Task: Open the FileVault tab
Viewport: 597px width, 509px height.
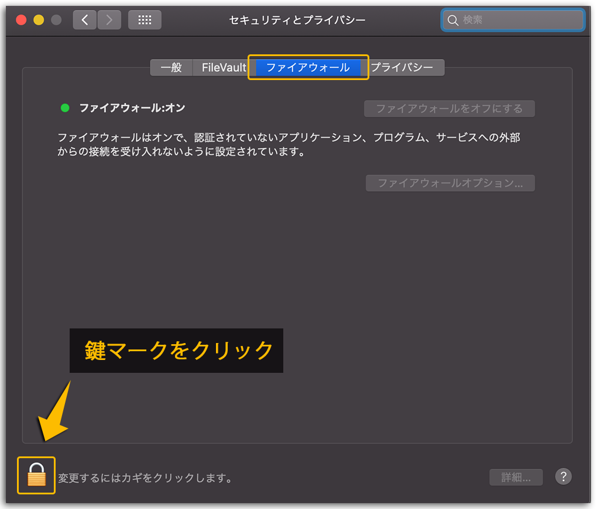Action: coord(223,67)
